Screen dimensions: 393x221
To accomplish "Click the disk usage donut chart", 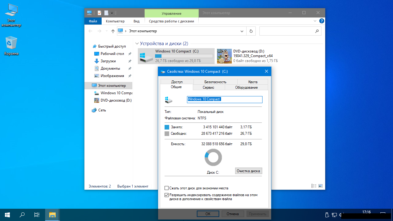I will click(x=213, y=157).
